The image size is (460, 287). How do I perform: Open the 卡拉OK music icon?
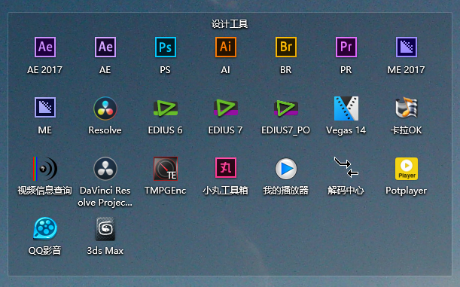406,108
